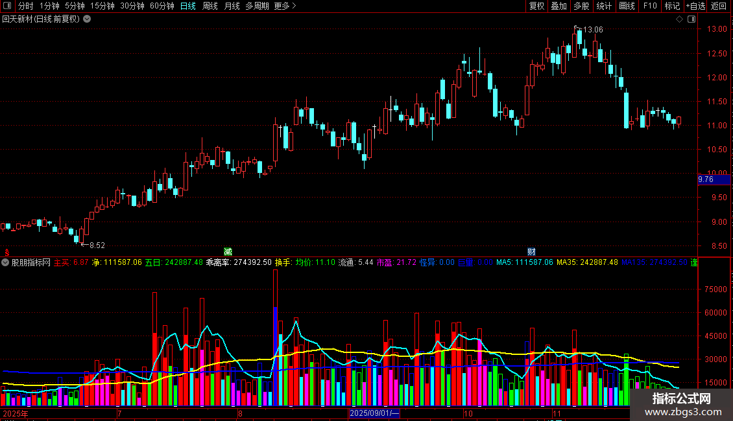Viewport: 733px width, 421px height.
Task: Activate the 画线 drawing tool
Action: coord(627,6)
